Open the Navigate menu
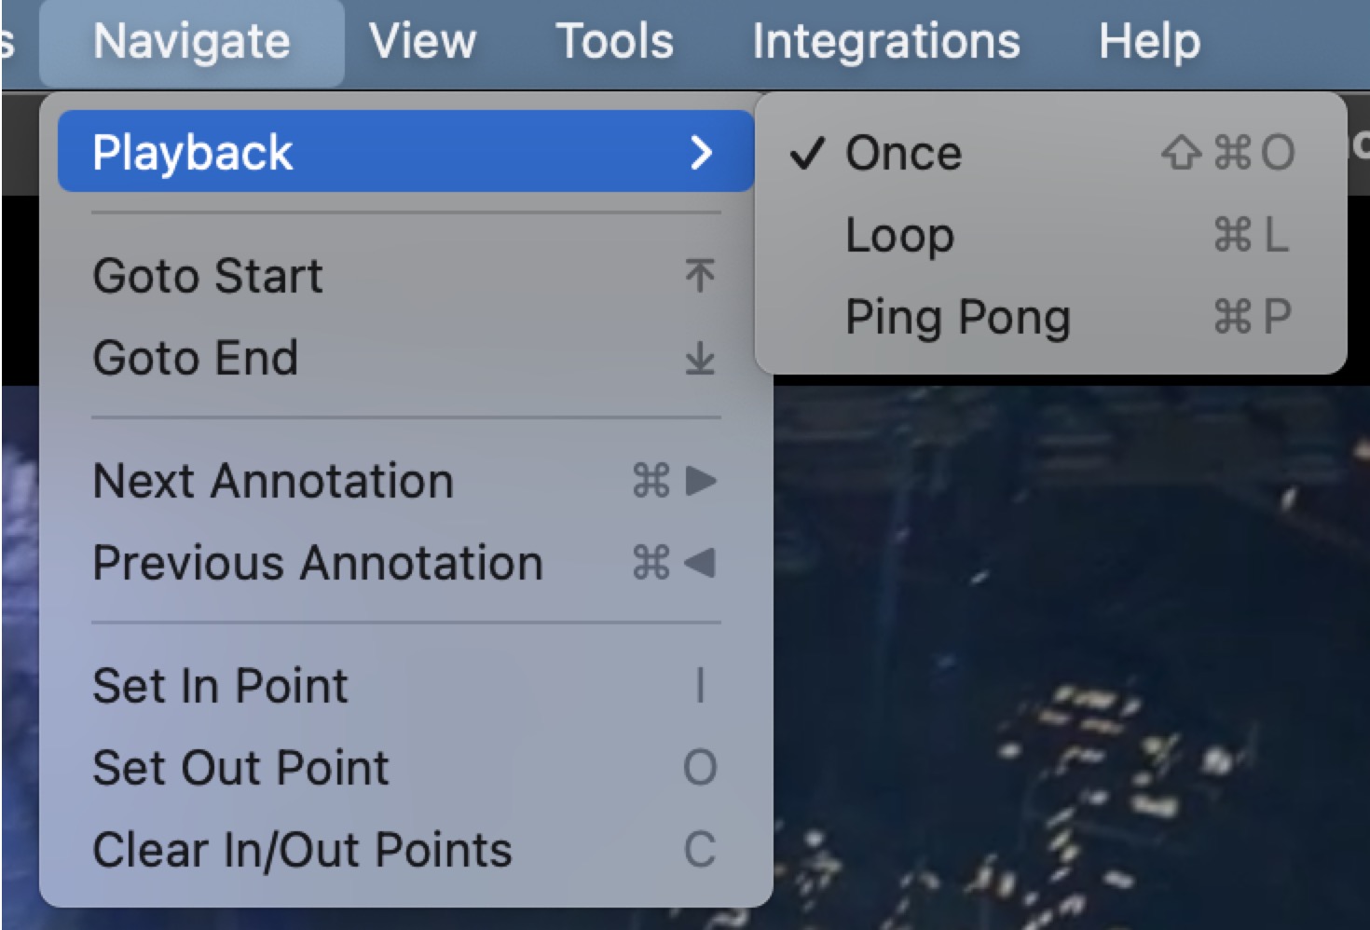This screenshot has height=930, width=1370. 191,43
